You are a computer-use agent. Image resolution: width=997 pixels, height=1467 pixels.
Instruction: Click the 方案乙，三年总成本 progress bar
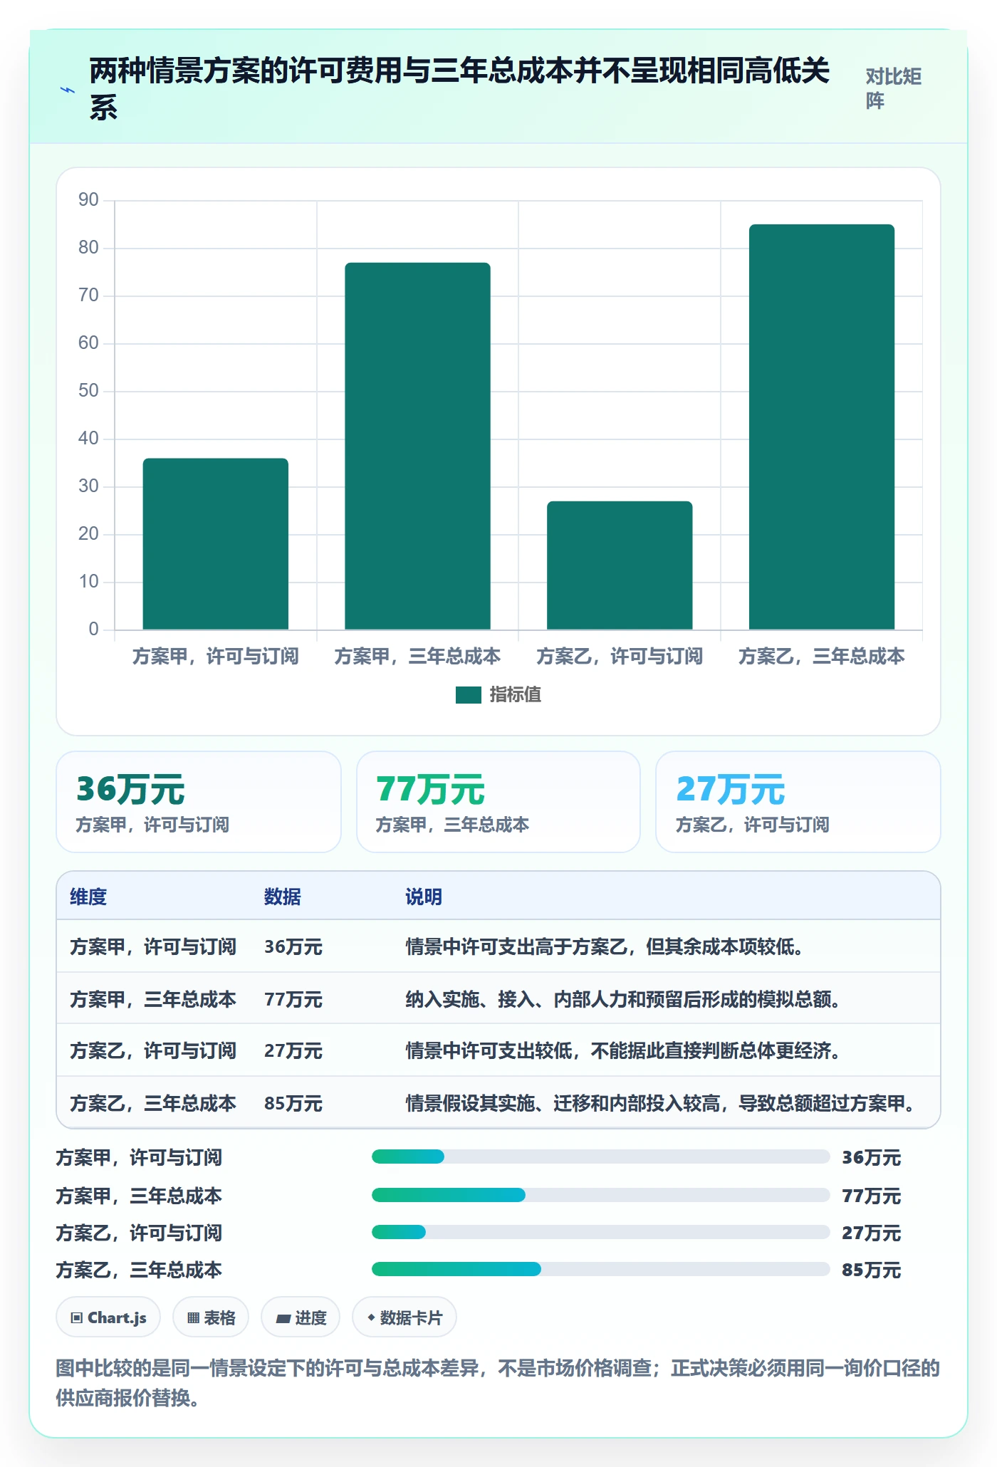point(600,1269)
